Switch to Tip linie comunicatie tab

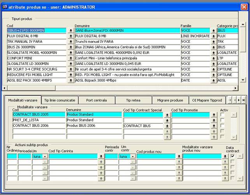60,100
